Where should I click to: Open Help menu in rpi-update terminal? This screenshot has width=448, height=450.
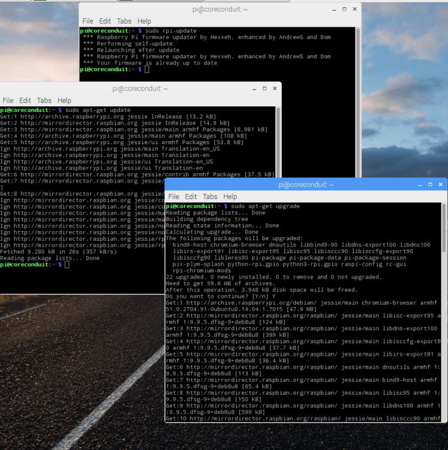pyautogui.click(x=144, y=21)
